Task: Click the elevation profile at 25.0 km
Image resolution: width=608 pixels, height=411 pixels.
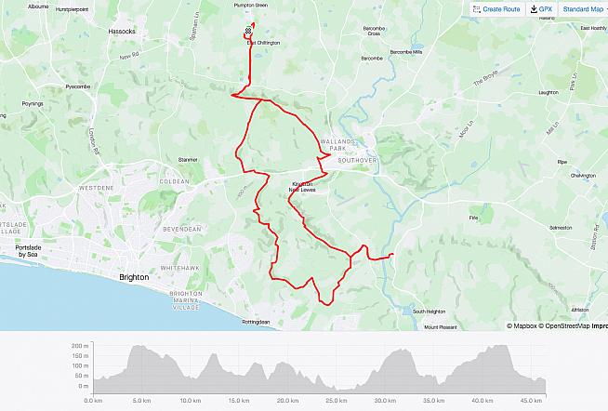Action: point(337,389)
